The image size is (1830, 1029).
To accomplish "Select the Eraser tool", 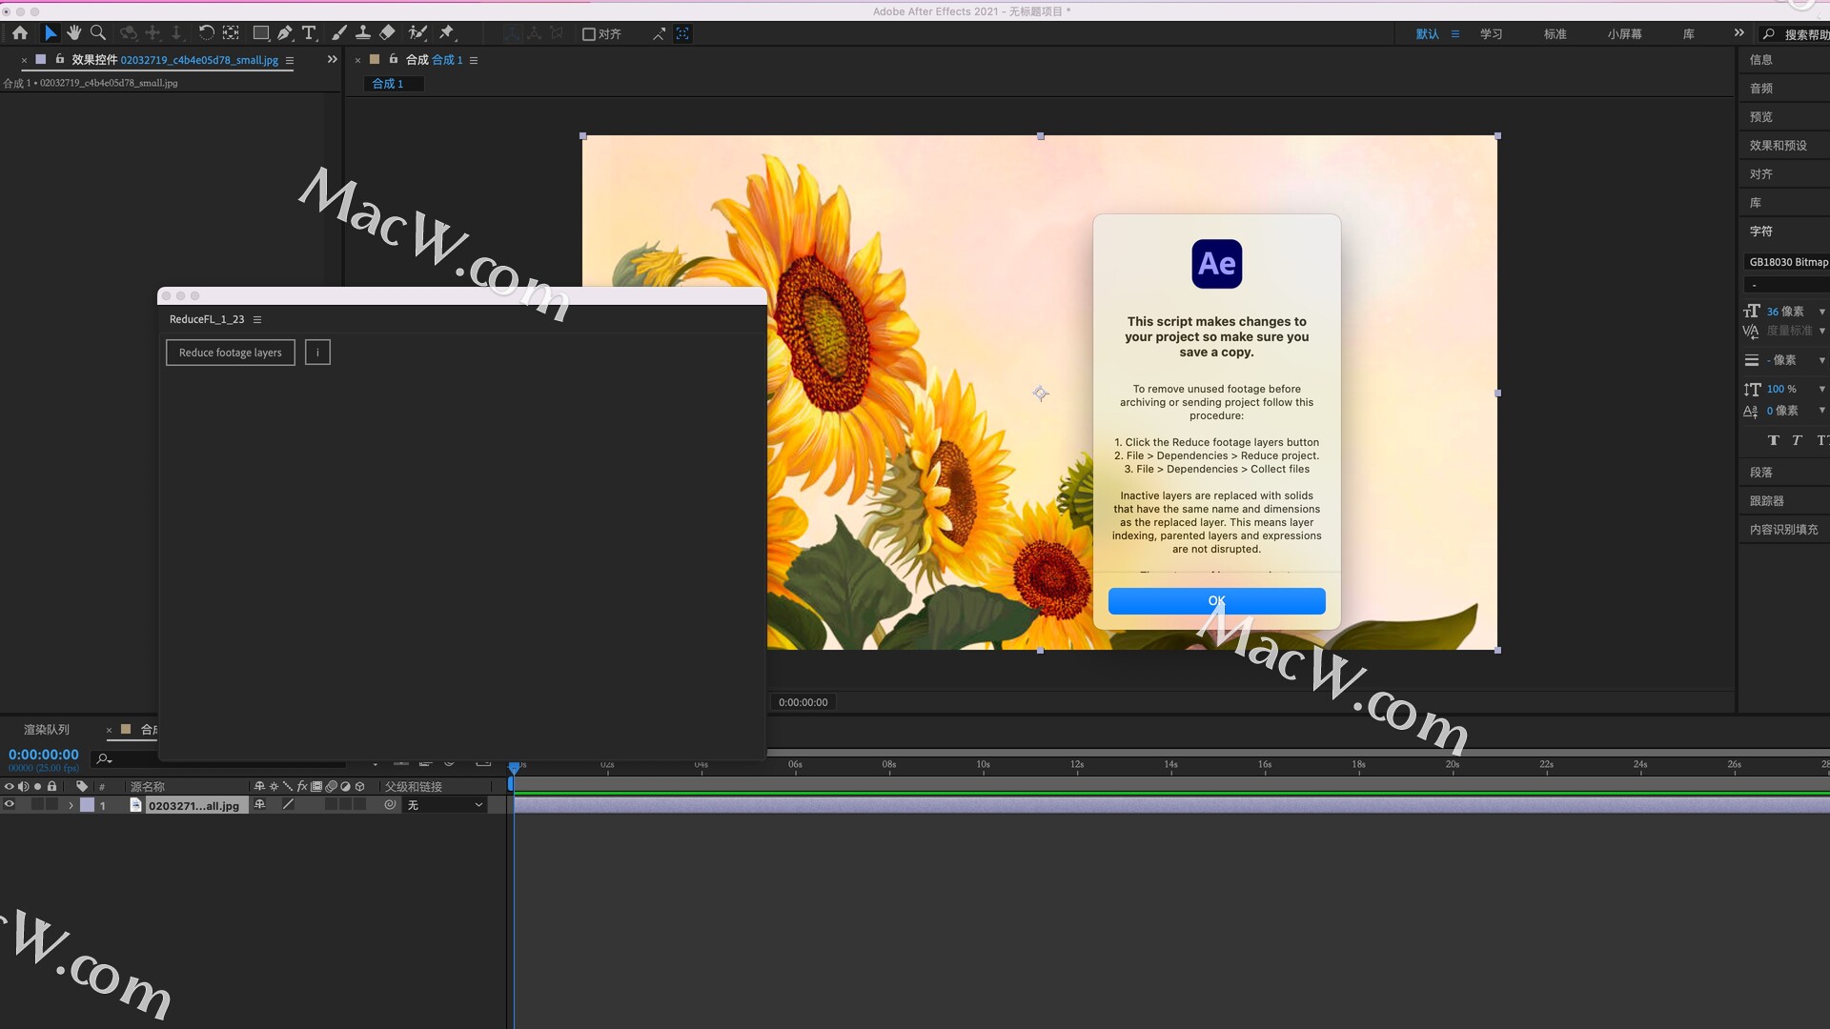I will 387,33.
